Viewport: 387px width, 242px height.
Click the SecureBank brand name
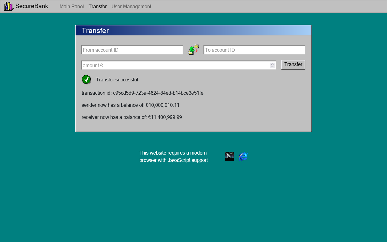[x=32, y=6]
